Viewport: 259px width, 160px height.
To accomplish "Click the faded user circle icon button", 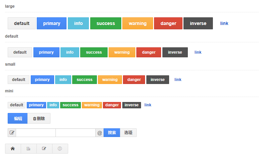I will click(x=60, y=149).
